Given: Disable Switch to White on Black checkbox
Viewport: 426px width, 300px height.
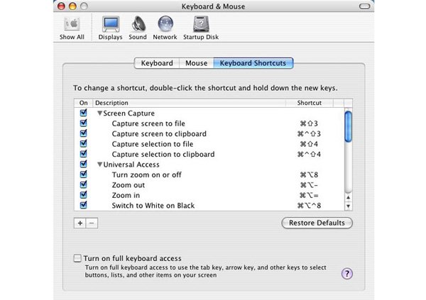Looking at the screenshot, I should 83,205.
